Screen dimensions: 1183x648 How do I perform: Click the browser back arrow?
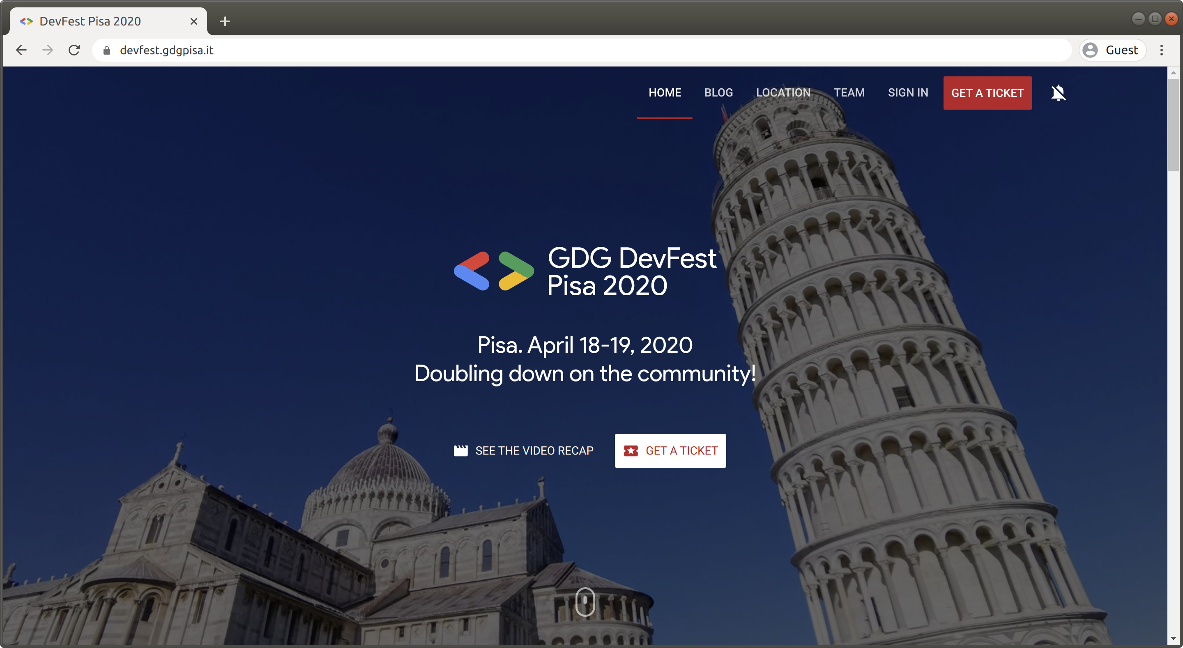click(22, 50)
